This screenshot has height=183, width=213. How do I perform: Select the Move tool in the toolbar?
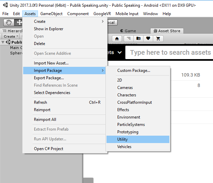point(19,22)
